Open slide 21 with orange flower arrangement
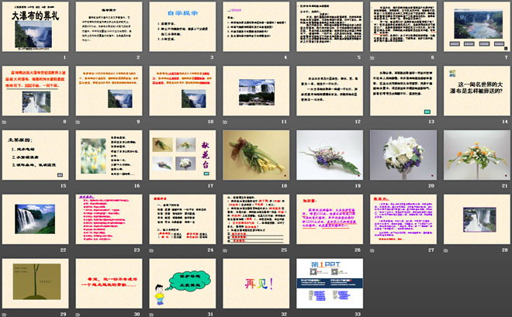This screenshot has height=317, width=512. click(474, 156)
